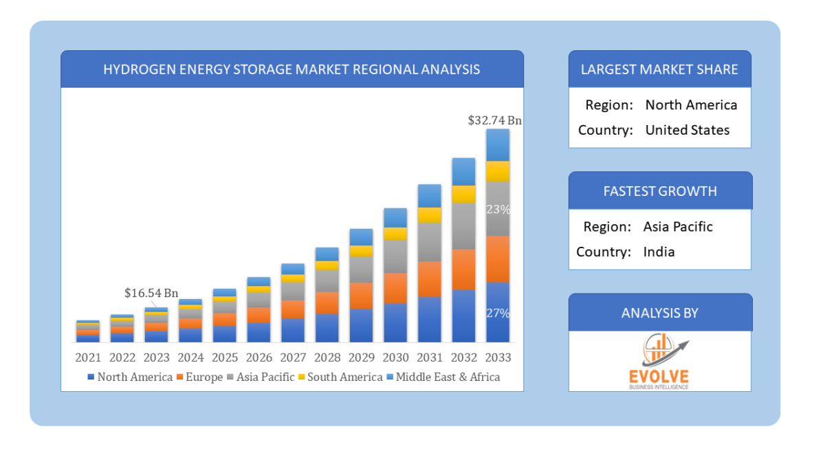The width and height of the screenshot is (825, 464).
Task: Click the 2028 axis label
Action: [327, 358]
